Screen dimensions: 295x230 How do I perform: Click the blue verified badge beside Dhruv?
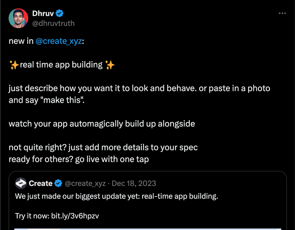click(59, 13)
